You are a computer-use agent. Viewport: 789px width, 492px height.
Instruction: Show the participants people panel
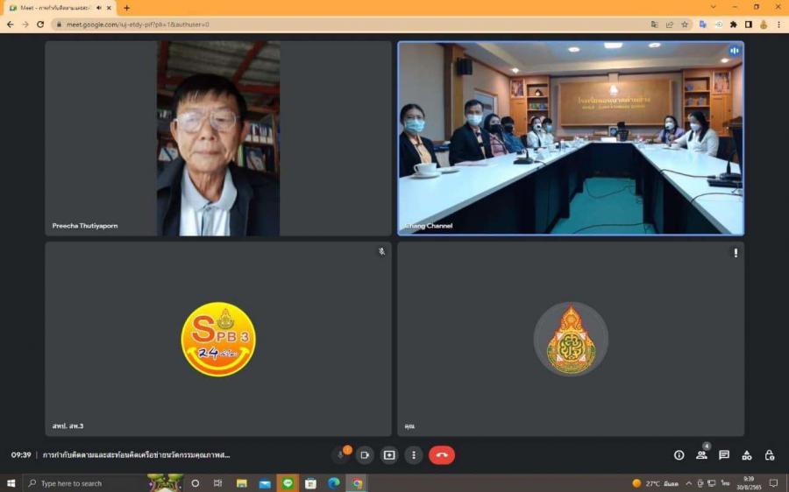(x=701, y=455)
